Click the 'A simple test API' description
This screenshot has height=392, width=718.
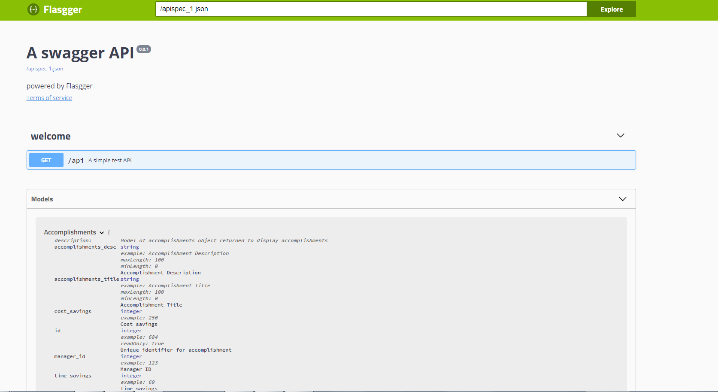(110, 161)
